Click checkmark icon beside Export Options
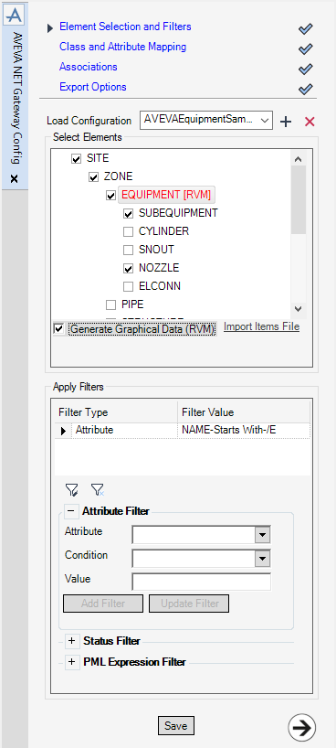This screenshot has height=748, width=336. [306, 90]
